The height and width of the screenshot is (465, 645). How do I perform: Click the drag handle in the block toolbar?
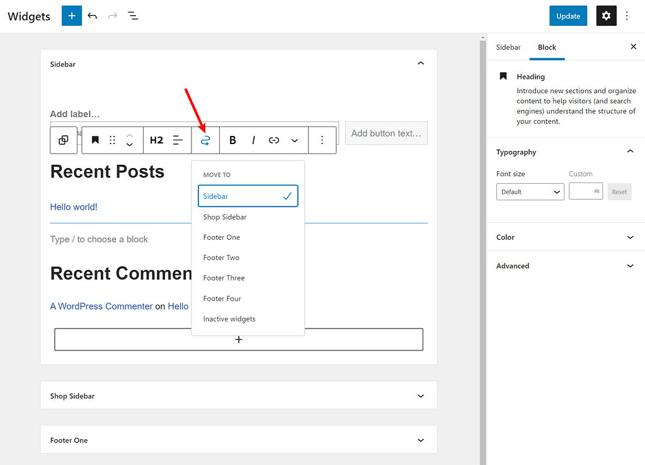coord(111,140)
